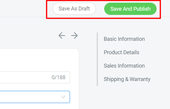Focus the text field showing 0/188
Screen dimensions: 170x109
(x=35, y=77)
